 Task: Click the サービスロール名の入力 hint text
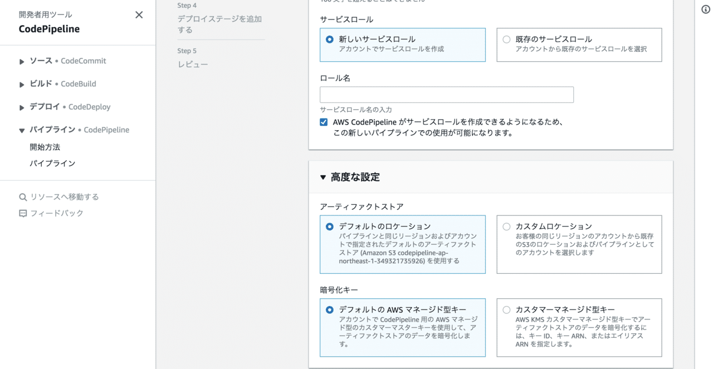(356, 110)
